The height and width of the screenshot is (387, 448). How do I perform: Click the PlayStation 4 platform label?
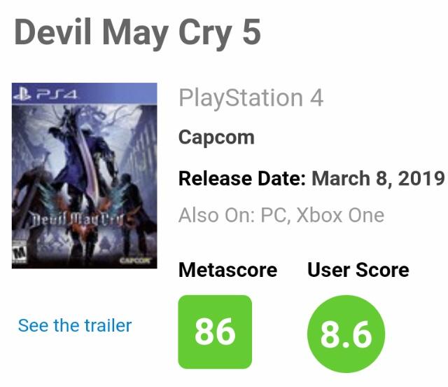click(x=251, y=97)
